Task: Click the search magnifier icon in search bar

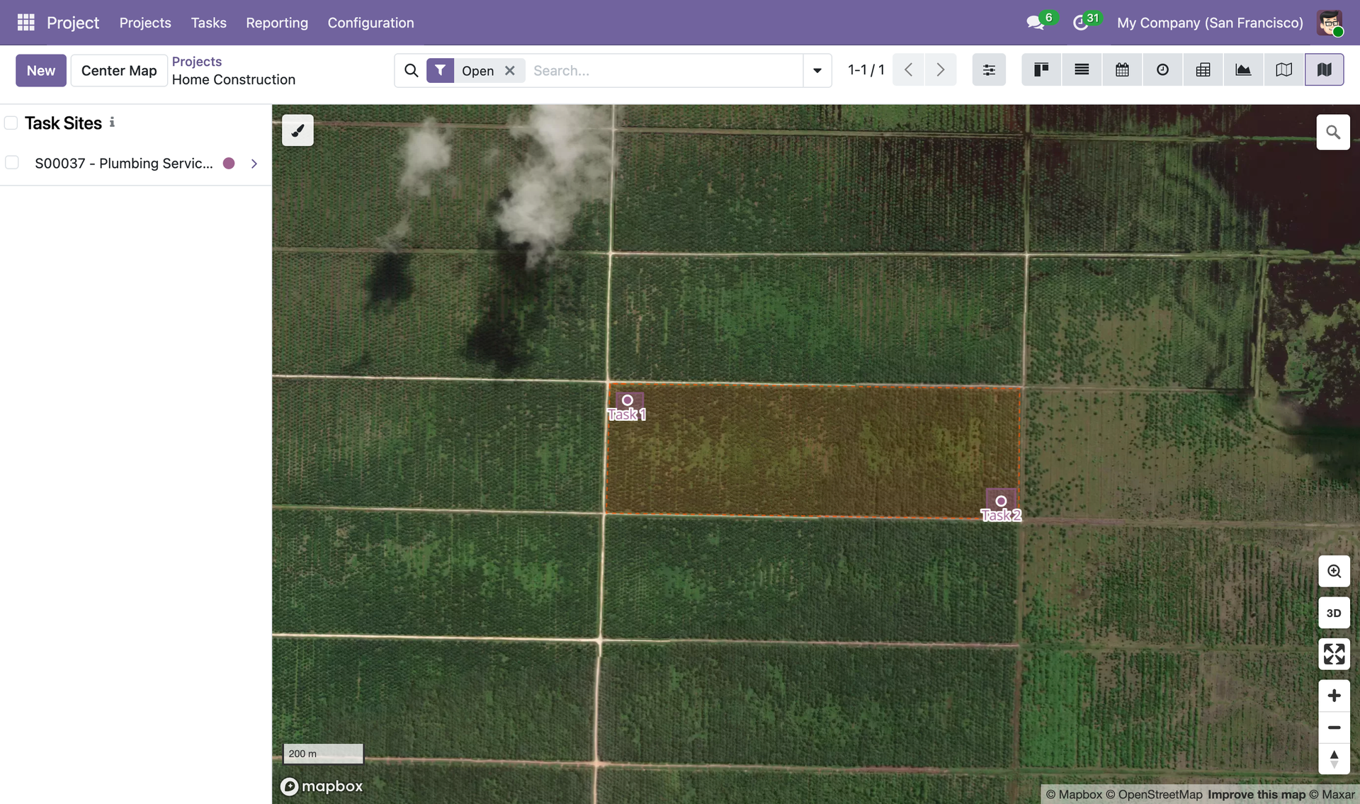Action: (x=411, y=70)
